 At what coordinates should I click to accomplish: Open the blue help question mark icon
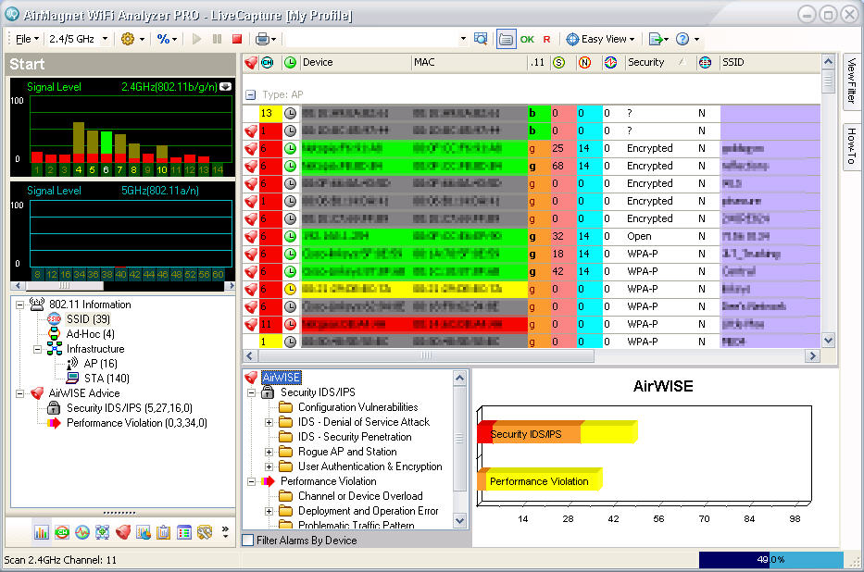tap(682, 39)
